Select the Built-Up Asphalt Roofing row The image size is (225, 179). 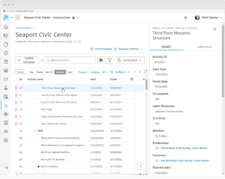point(75,152)
